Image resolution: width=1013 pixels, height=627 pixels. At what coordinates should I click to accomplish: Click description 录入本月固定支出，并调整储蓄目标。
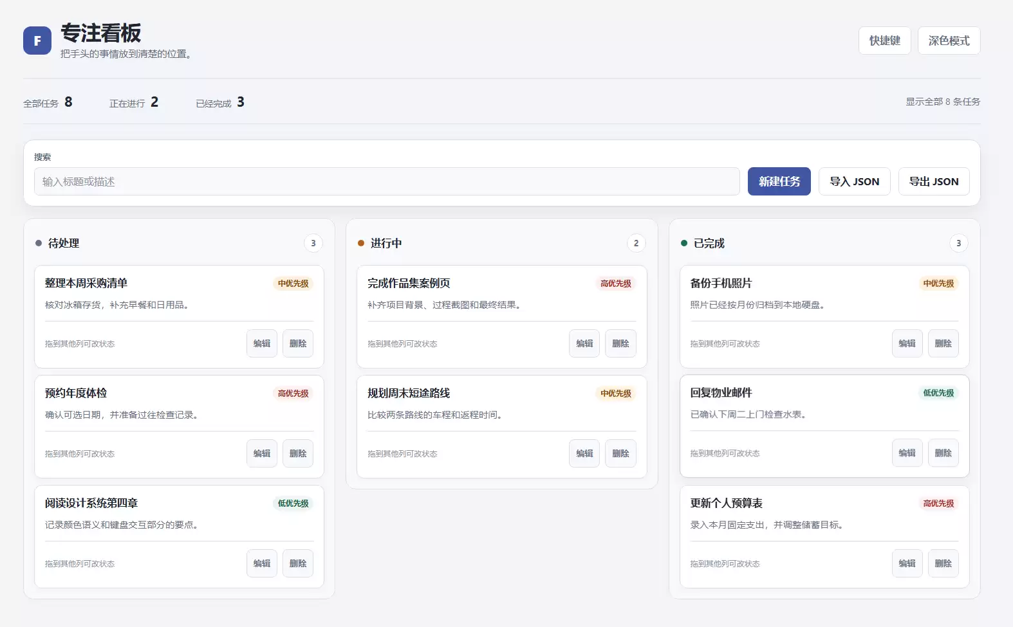click(768, 525)
